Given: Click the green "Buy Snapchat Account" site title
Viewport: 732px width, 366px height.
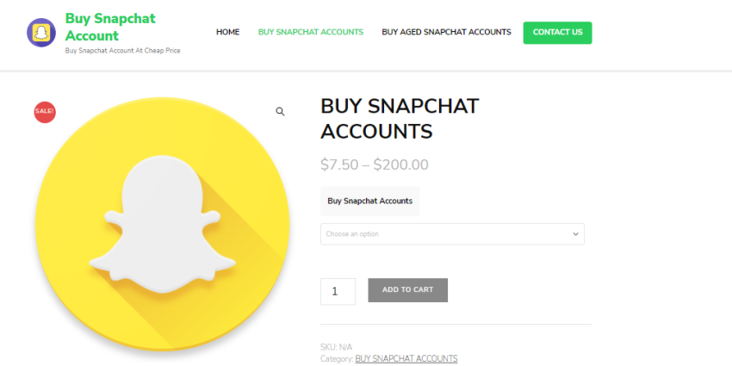Looking at the screenshot, I should [110, 27].
